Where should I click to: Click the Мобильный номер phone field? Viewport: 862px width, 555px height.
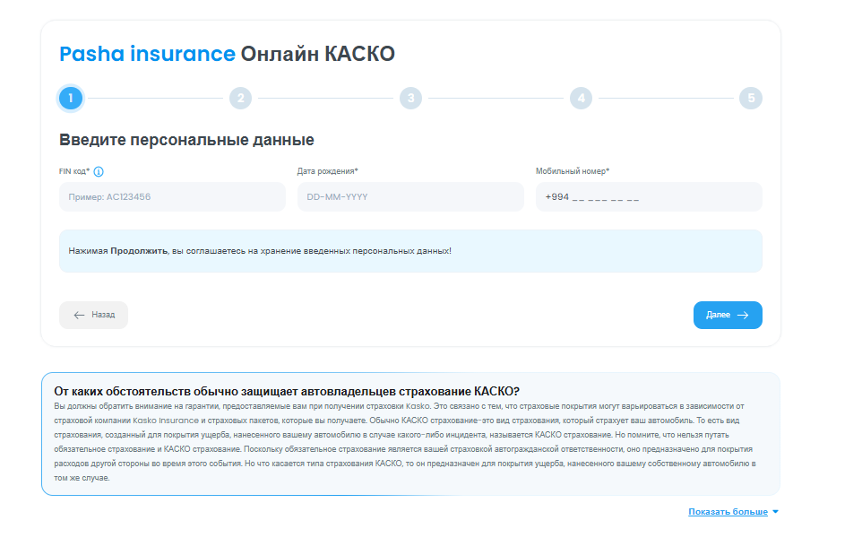(x=649, y=197)
